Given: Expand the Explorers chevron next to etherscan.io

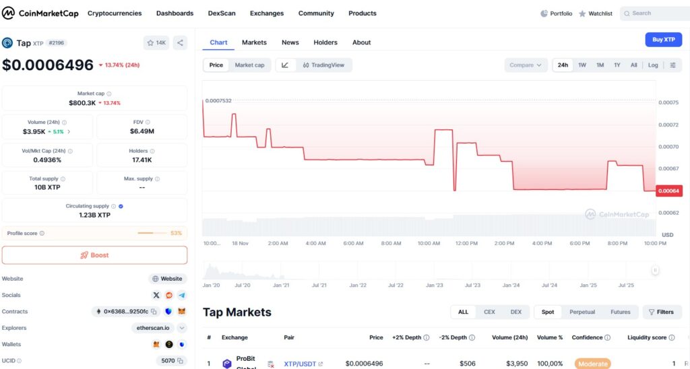Looking at the screenshot, I should click(182, 328).
